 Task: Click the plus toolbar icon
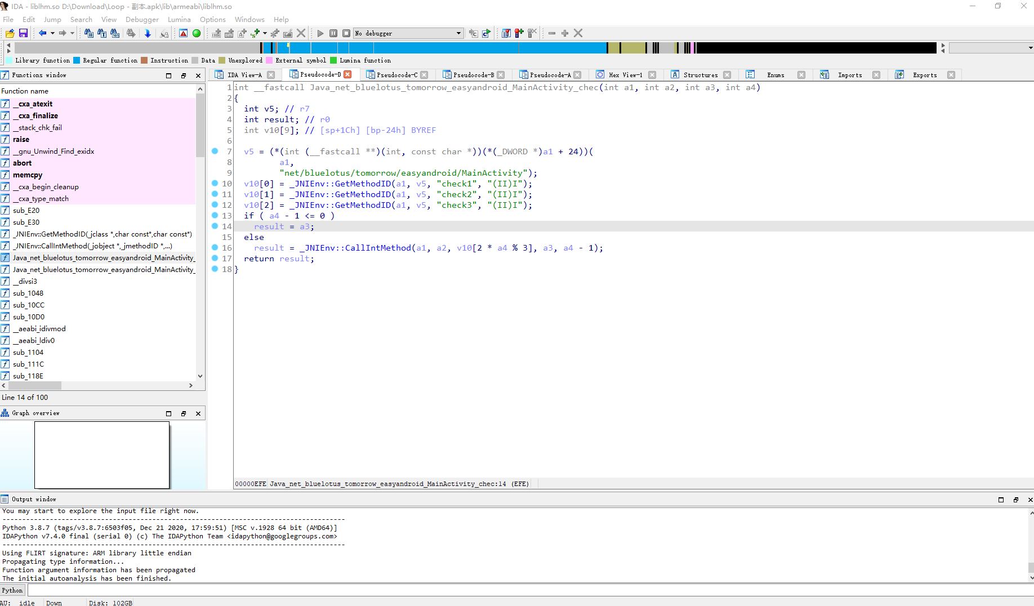(565, 33)
